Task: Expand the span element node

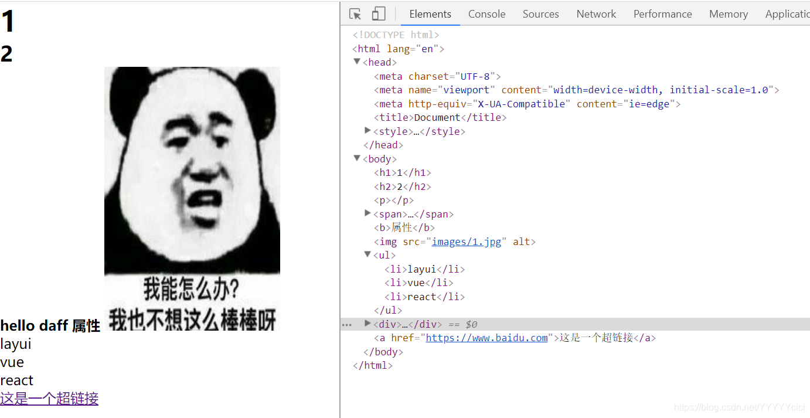Action: click(367, 213)
